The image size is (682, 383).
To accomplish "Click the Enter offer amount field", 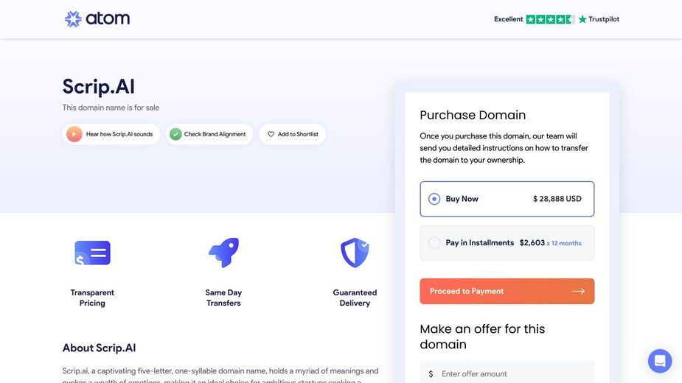I will [x=507, y=373].
